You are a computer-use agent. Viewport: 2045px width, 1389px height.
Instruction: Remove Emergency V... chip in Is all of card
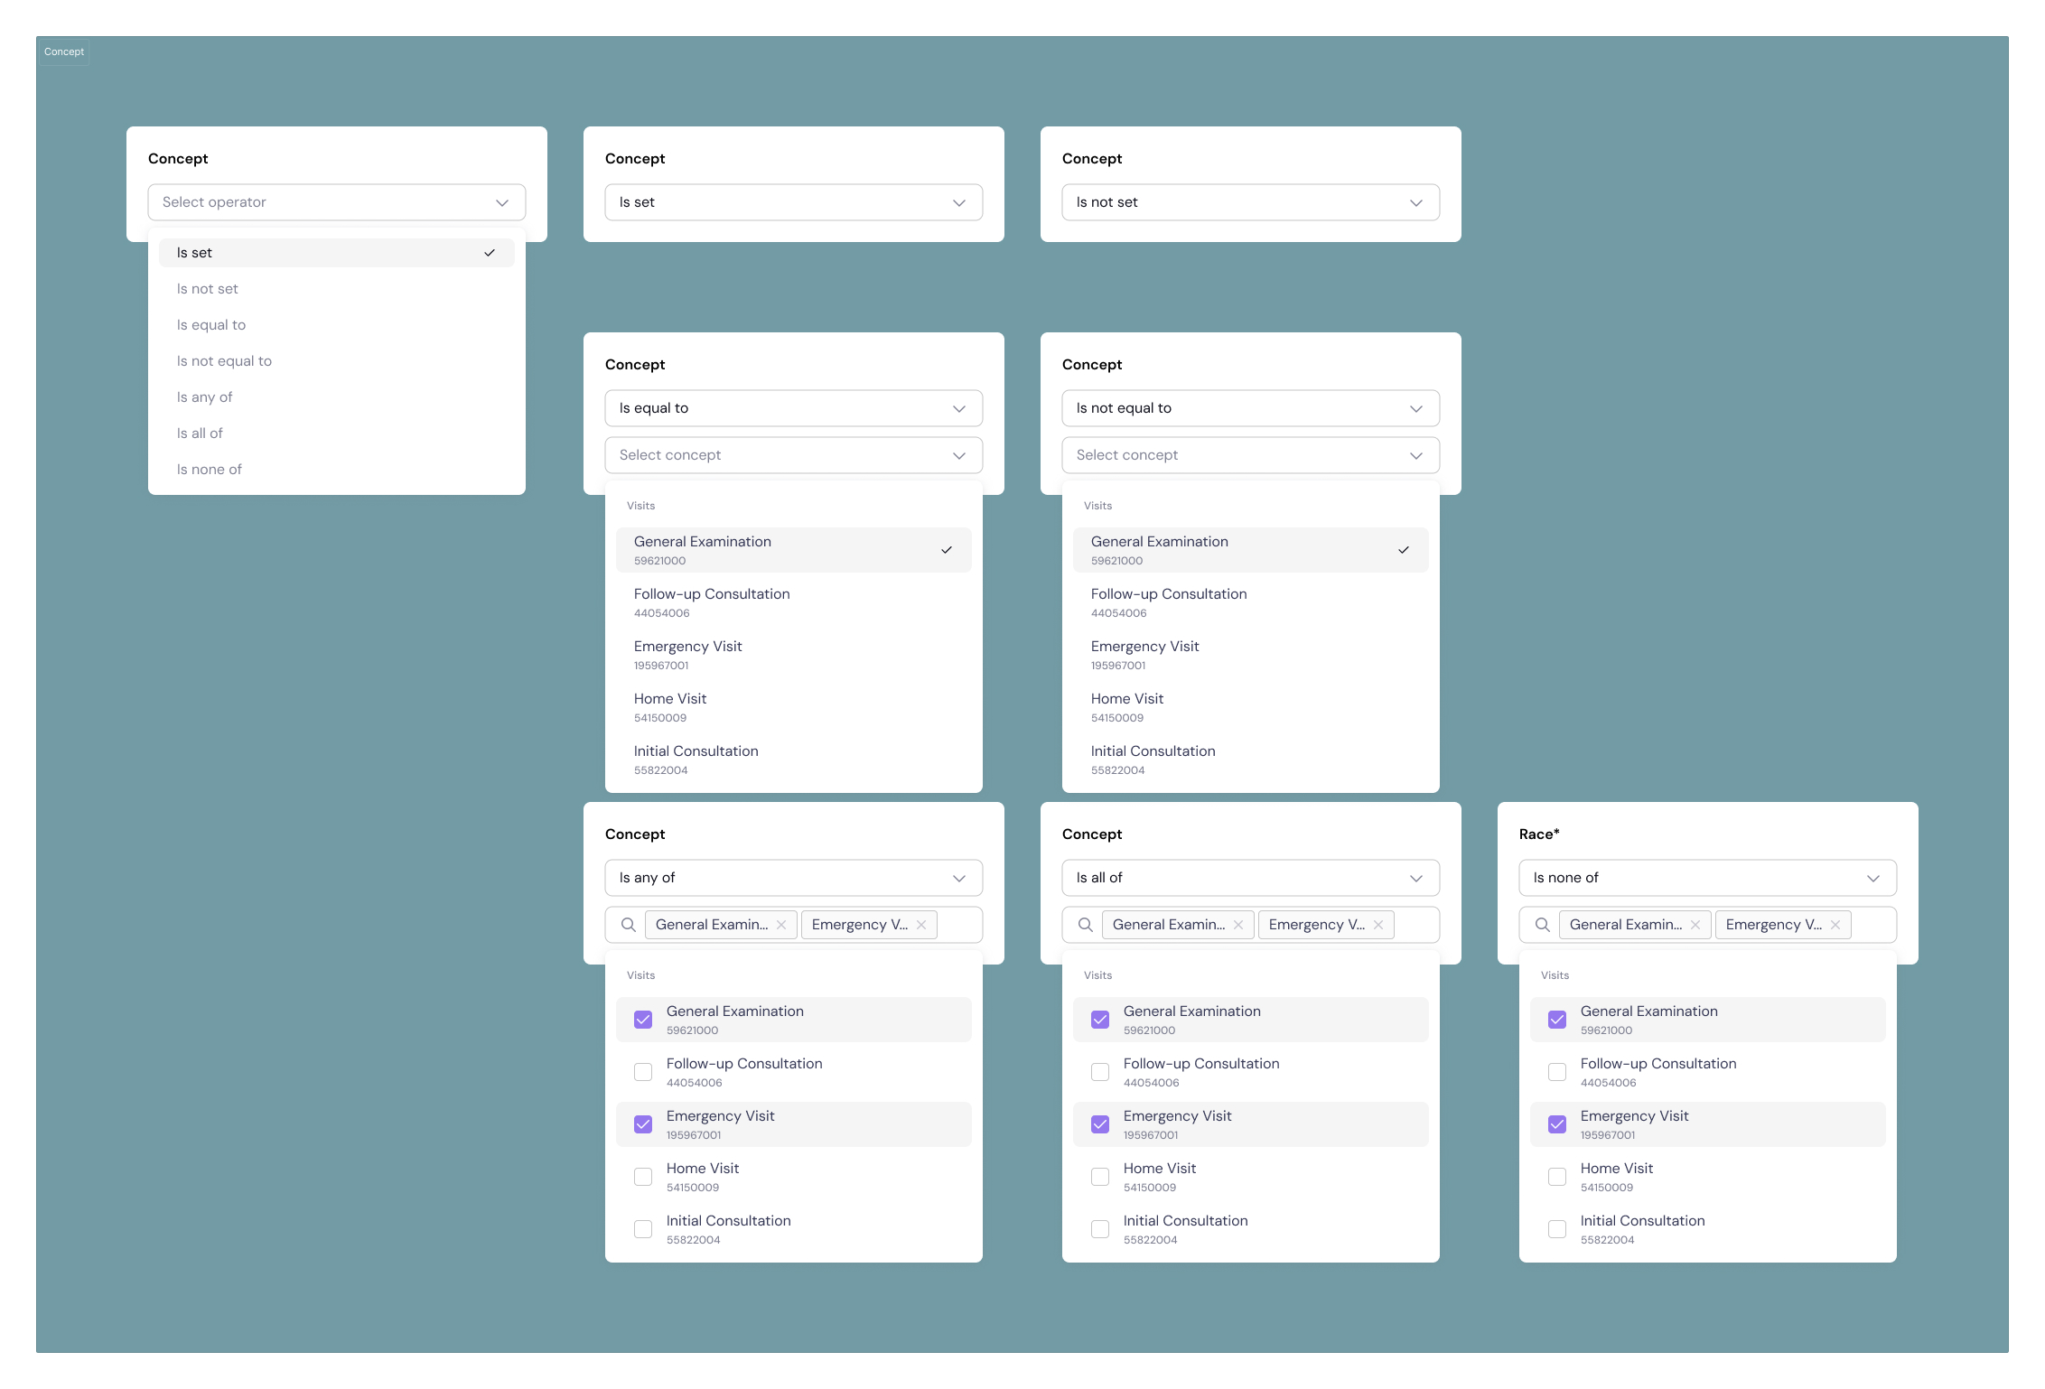(x=1378, y=925)
